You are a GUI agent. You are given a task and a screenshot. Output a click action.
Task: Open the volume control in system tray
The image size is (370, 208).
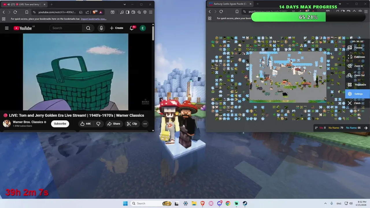(351, 203)
